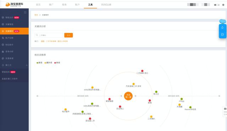Click the orange search button beside the keyword field

click(x=68, y=35)
